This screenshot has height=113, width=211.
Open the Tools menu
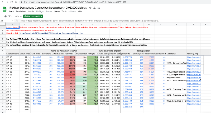pyautogui.click(x=64, y=12)
